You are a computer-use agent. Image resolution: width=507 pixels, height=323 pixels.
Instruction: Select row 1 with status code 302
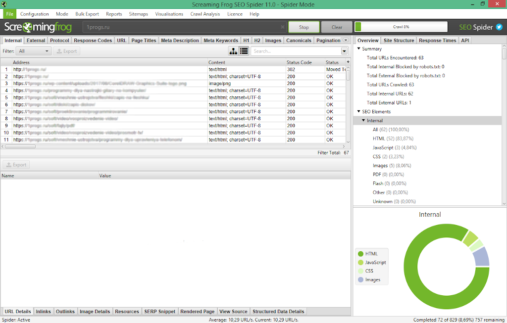pos(173,69)
